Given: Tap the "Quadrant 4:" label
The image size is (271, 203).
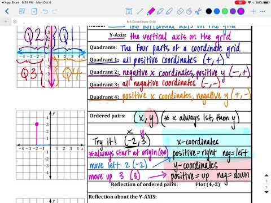Looking at the screenshot, I should [104, 97].
